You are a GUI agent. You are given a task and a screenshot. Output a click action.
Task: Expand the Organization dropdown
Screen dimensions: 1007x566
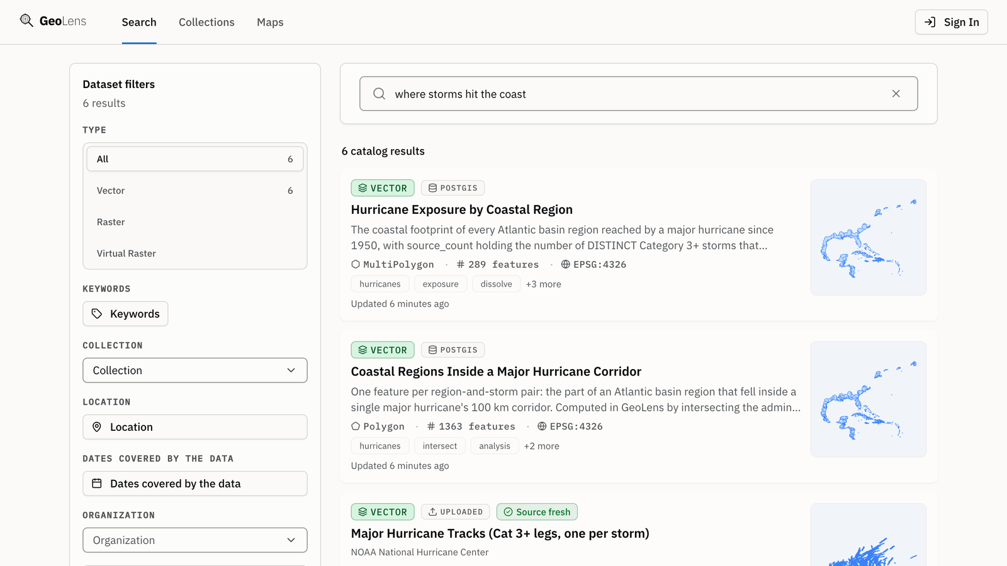(x=195, y=540)
